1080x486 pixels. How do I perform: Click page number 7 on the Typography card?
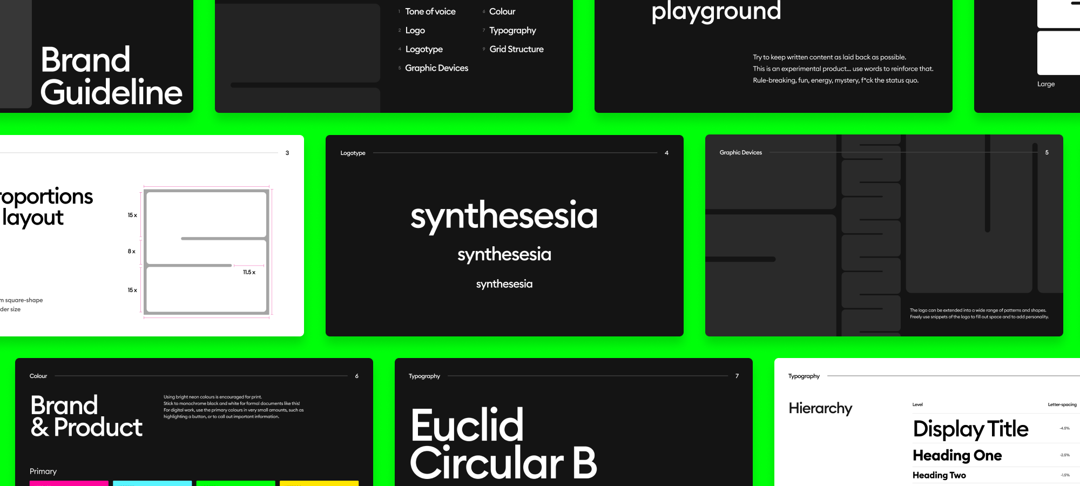pyautogui.click(x=737, y=376)
